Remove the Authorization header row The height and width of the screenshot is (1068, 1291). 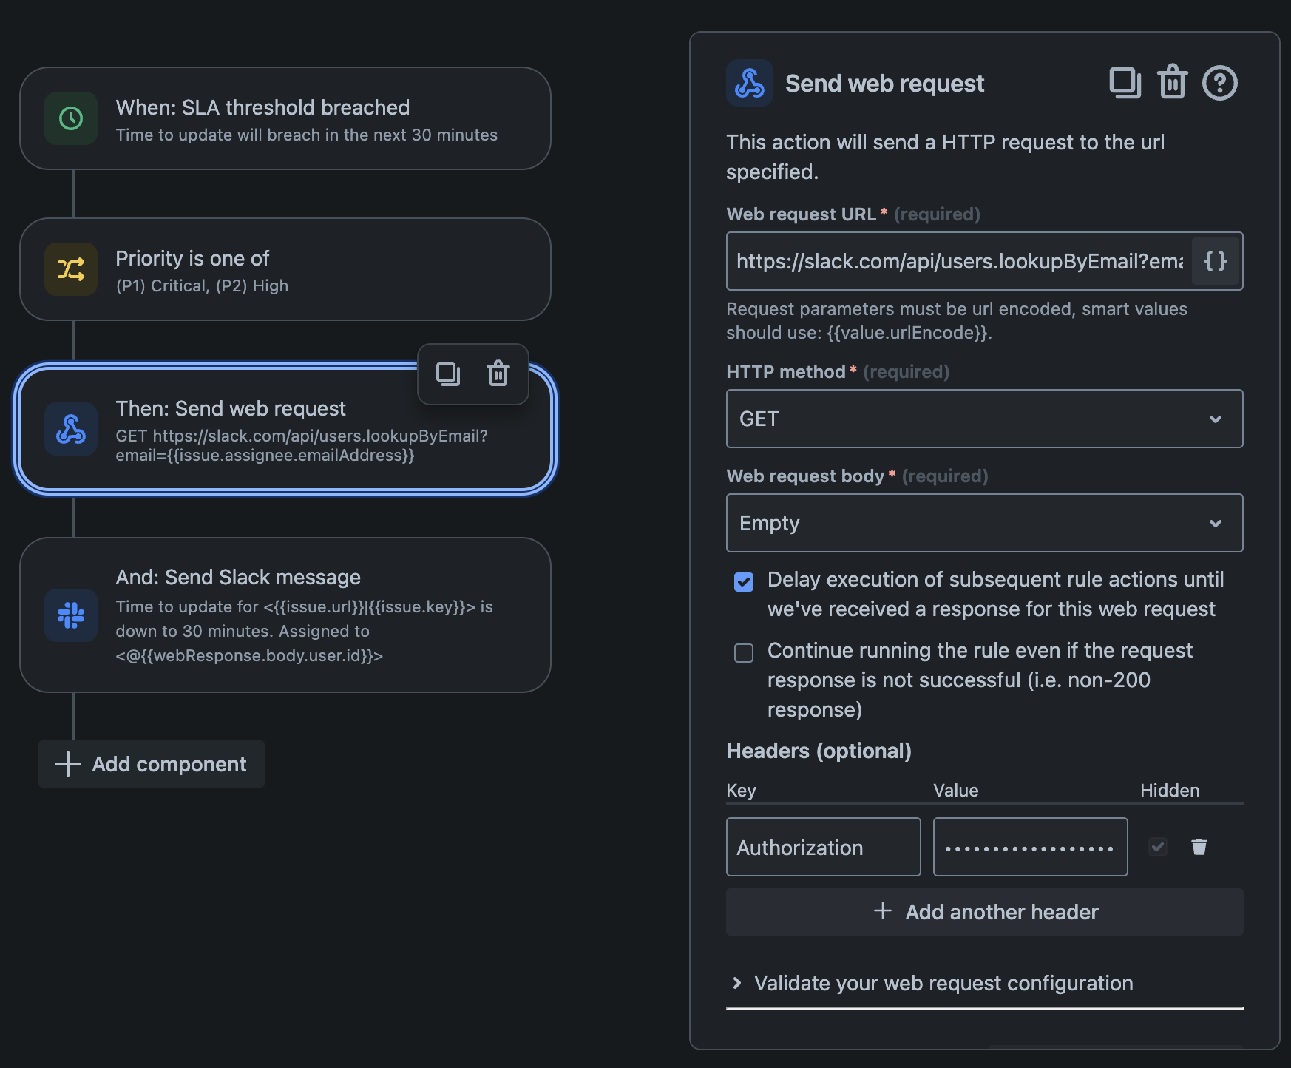[1199, 847]
